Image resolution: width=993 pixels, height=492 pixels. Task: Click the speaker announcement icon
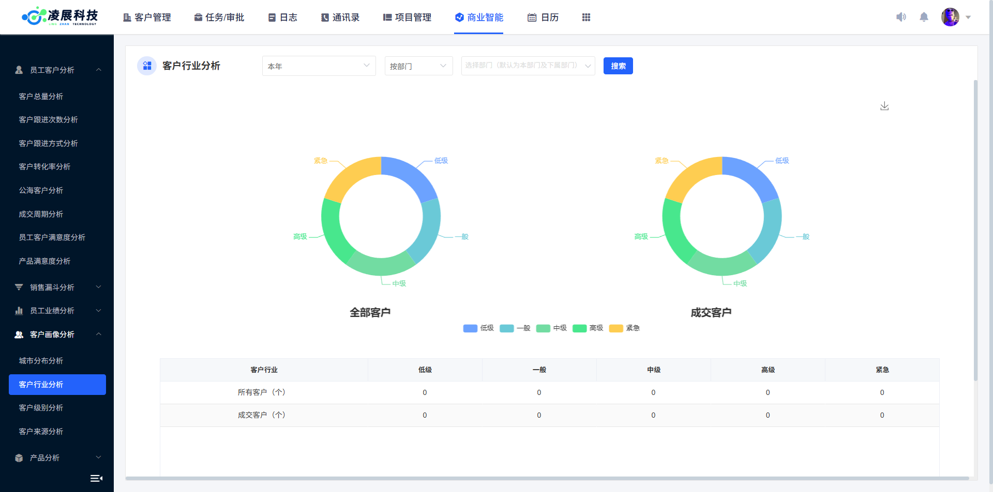tap(901, 17)
